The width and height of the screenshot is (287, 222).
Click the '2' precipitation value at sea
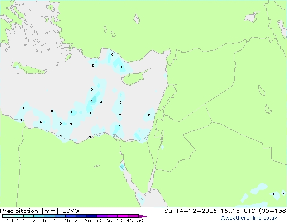click(91, 101)
